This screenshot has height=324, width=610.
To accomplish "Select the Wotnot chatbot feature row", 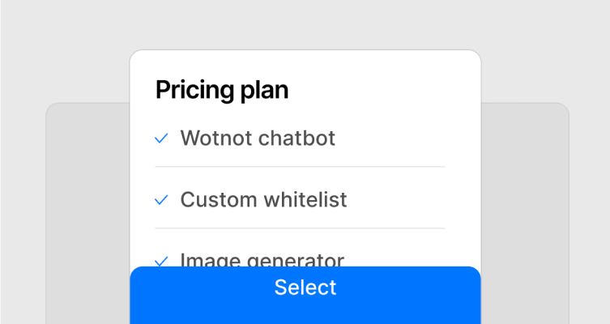I will pyautogui.click(x=300, y=138).
